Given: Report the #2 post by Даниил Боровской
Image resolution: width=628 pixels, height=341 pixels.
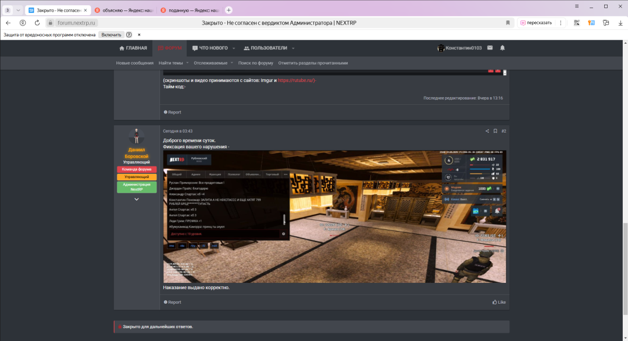Looking at the screenshot, I should coord(173,302).
